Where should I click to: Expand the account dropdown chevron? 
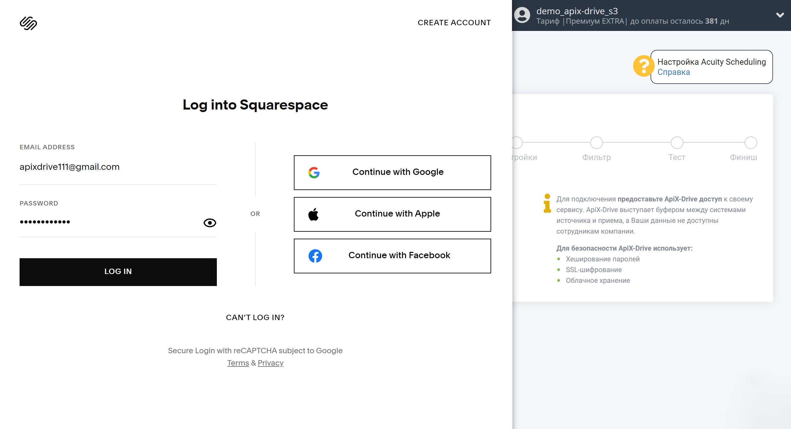point(780,15)
